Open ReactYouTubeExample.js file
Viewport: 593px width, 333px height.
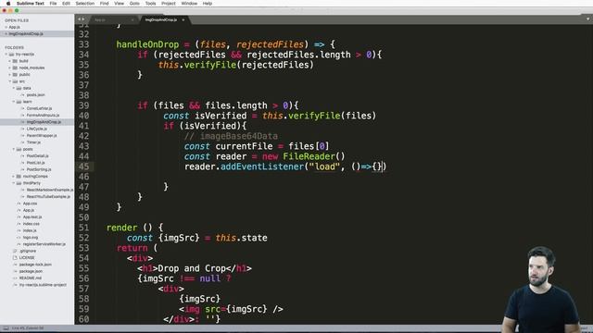click(x=48, y=197)
